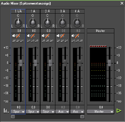Enable gang 2 fader link on 3 A
125x122 pixels.
click(x=62, y=41)
